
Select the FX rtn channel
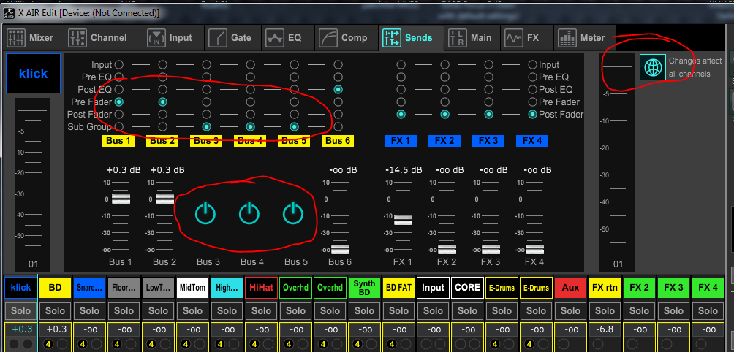pos(605,288)
